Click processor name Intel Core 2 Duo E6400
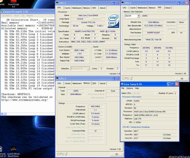The width and height of the screenshot is (190, 158). pos(88,15)
